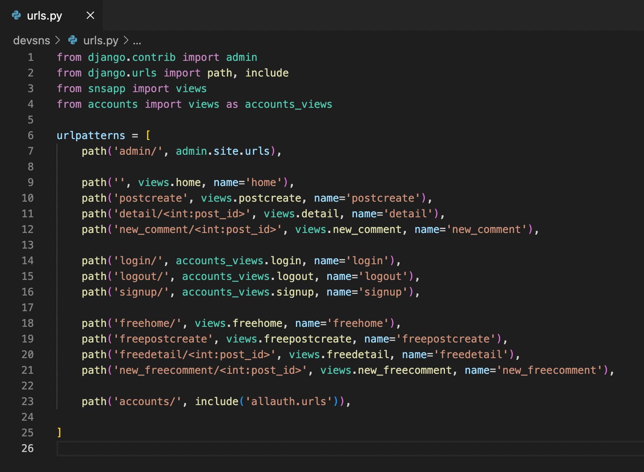Select the urls.py editor tab
This screenshot has height=472, width=644.
coord(51,15)
